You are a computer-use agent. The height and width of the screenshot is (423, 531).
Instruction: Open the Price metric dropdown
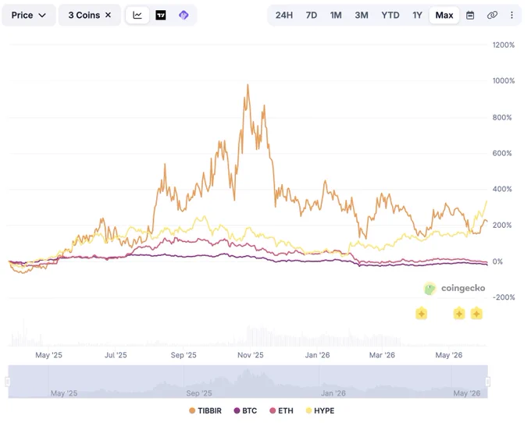[29, 16]
